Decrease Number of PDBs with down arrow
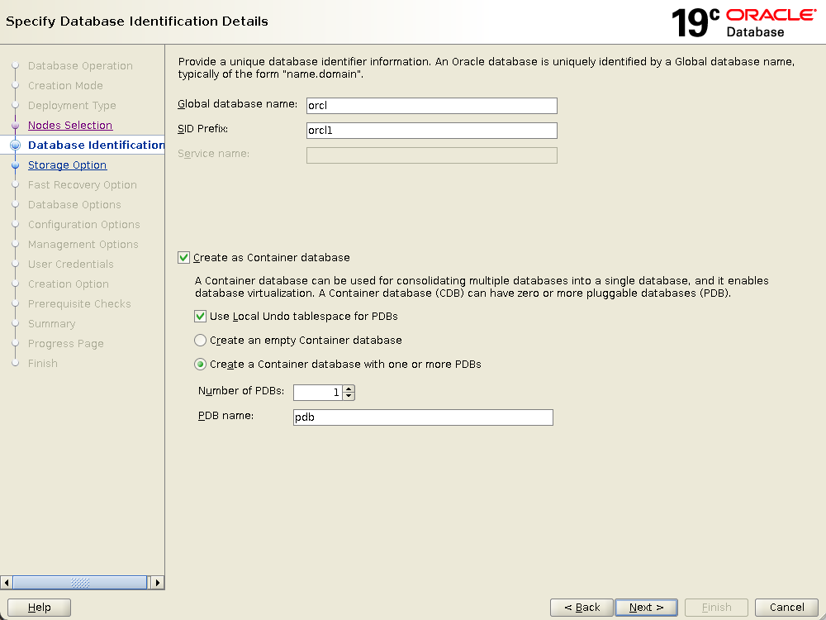The image size is (826, 620). pyautogui.click(x=349, y=396)
